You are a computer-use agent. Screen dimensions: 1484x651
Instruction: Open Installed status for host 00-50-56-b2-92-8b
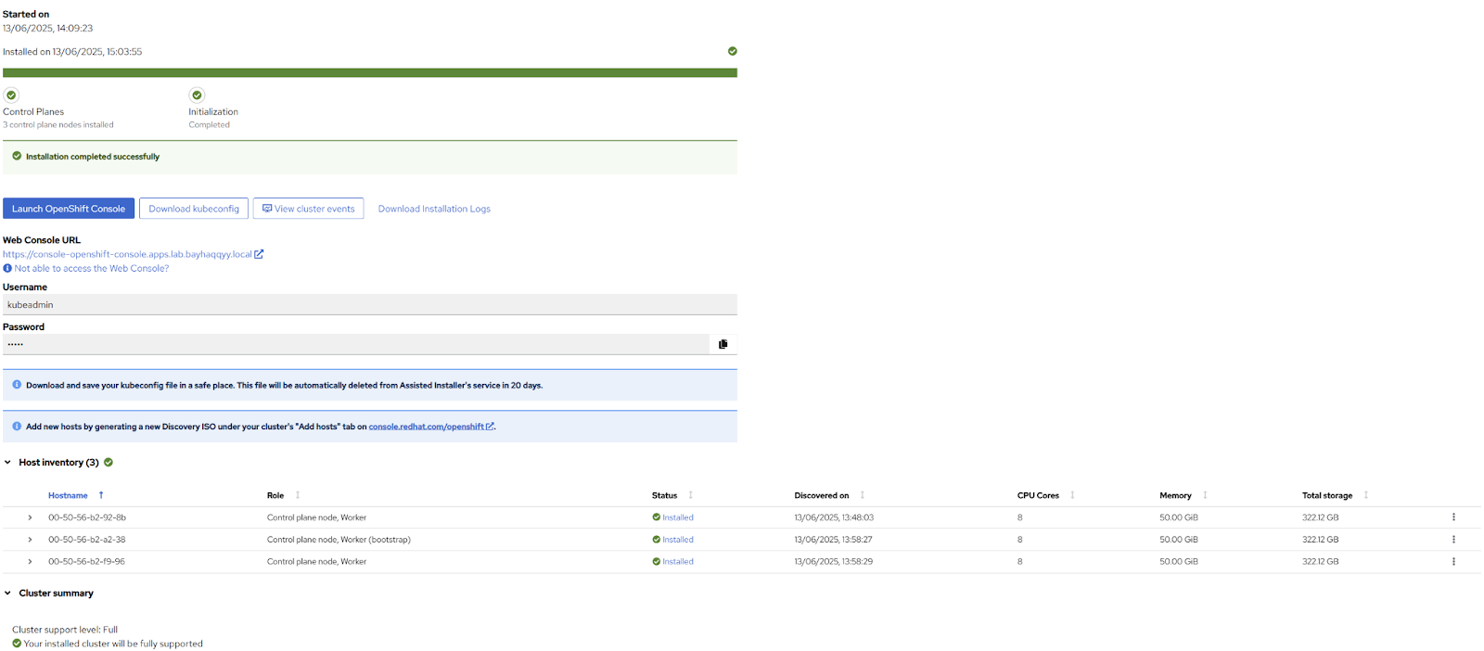coord(678,517)
